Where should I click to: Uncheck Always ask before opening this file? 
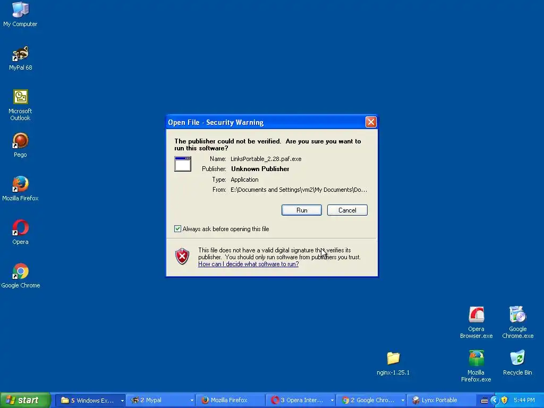[177, 228]
